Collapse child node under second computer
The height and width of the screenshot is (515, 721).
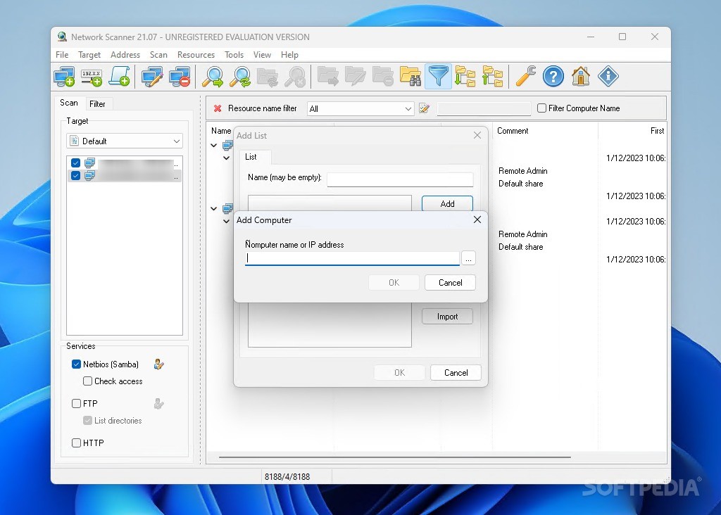point(226,222)
